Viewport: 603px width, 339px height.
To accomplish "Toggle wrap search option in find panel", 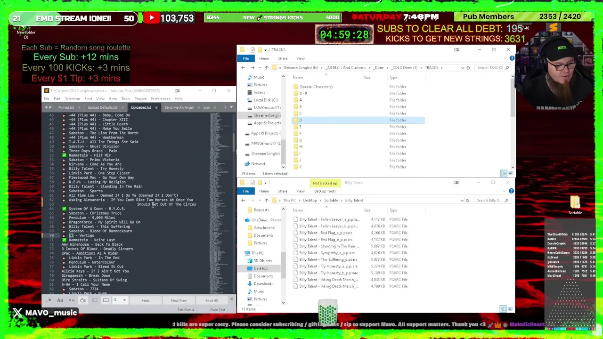I will (x=83, y=300).
